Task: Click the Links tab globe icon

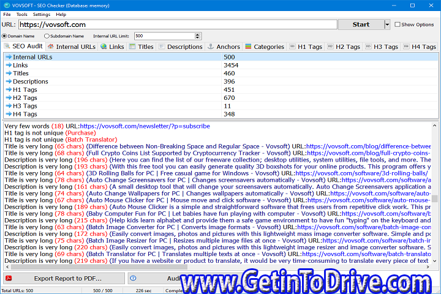Action: (104, 47)
